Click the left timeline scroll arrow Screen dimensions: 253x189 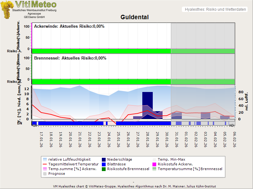34,126
